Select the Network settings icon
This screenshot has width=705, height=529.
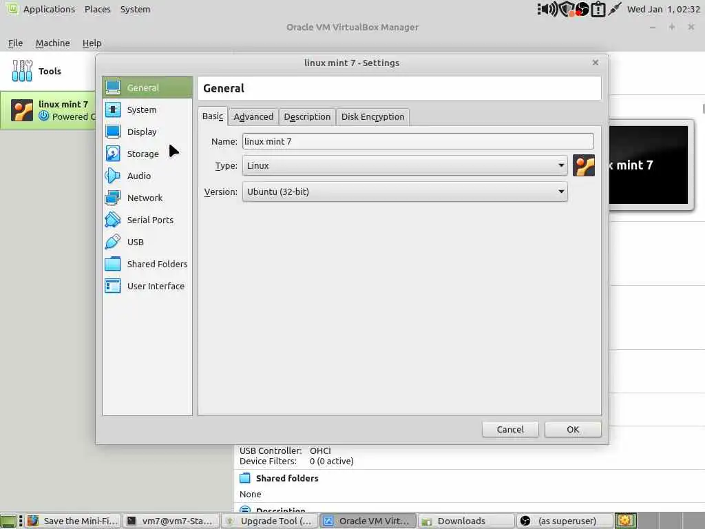click(112, 198)
